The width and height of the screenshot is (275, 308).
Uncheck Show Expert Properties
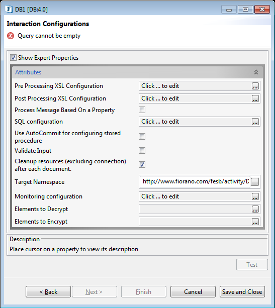pyautogui.click(x=13, y=58)
